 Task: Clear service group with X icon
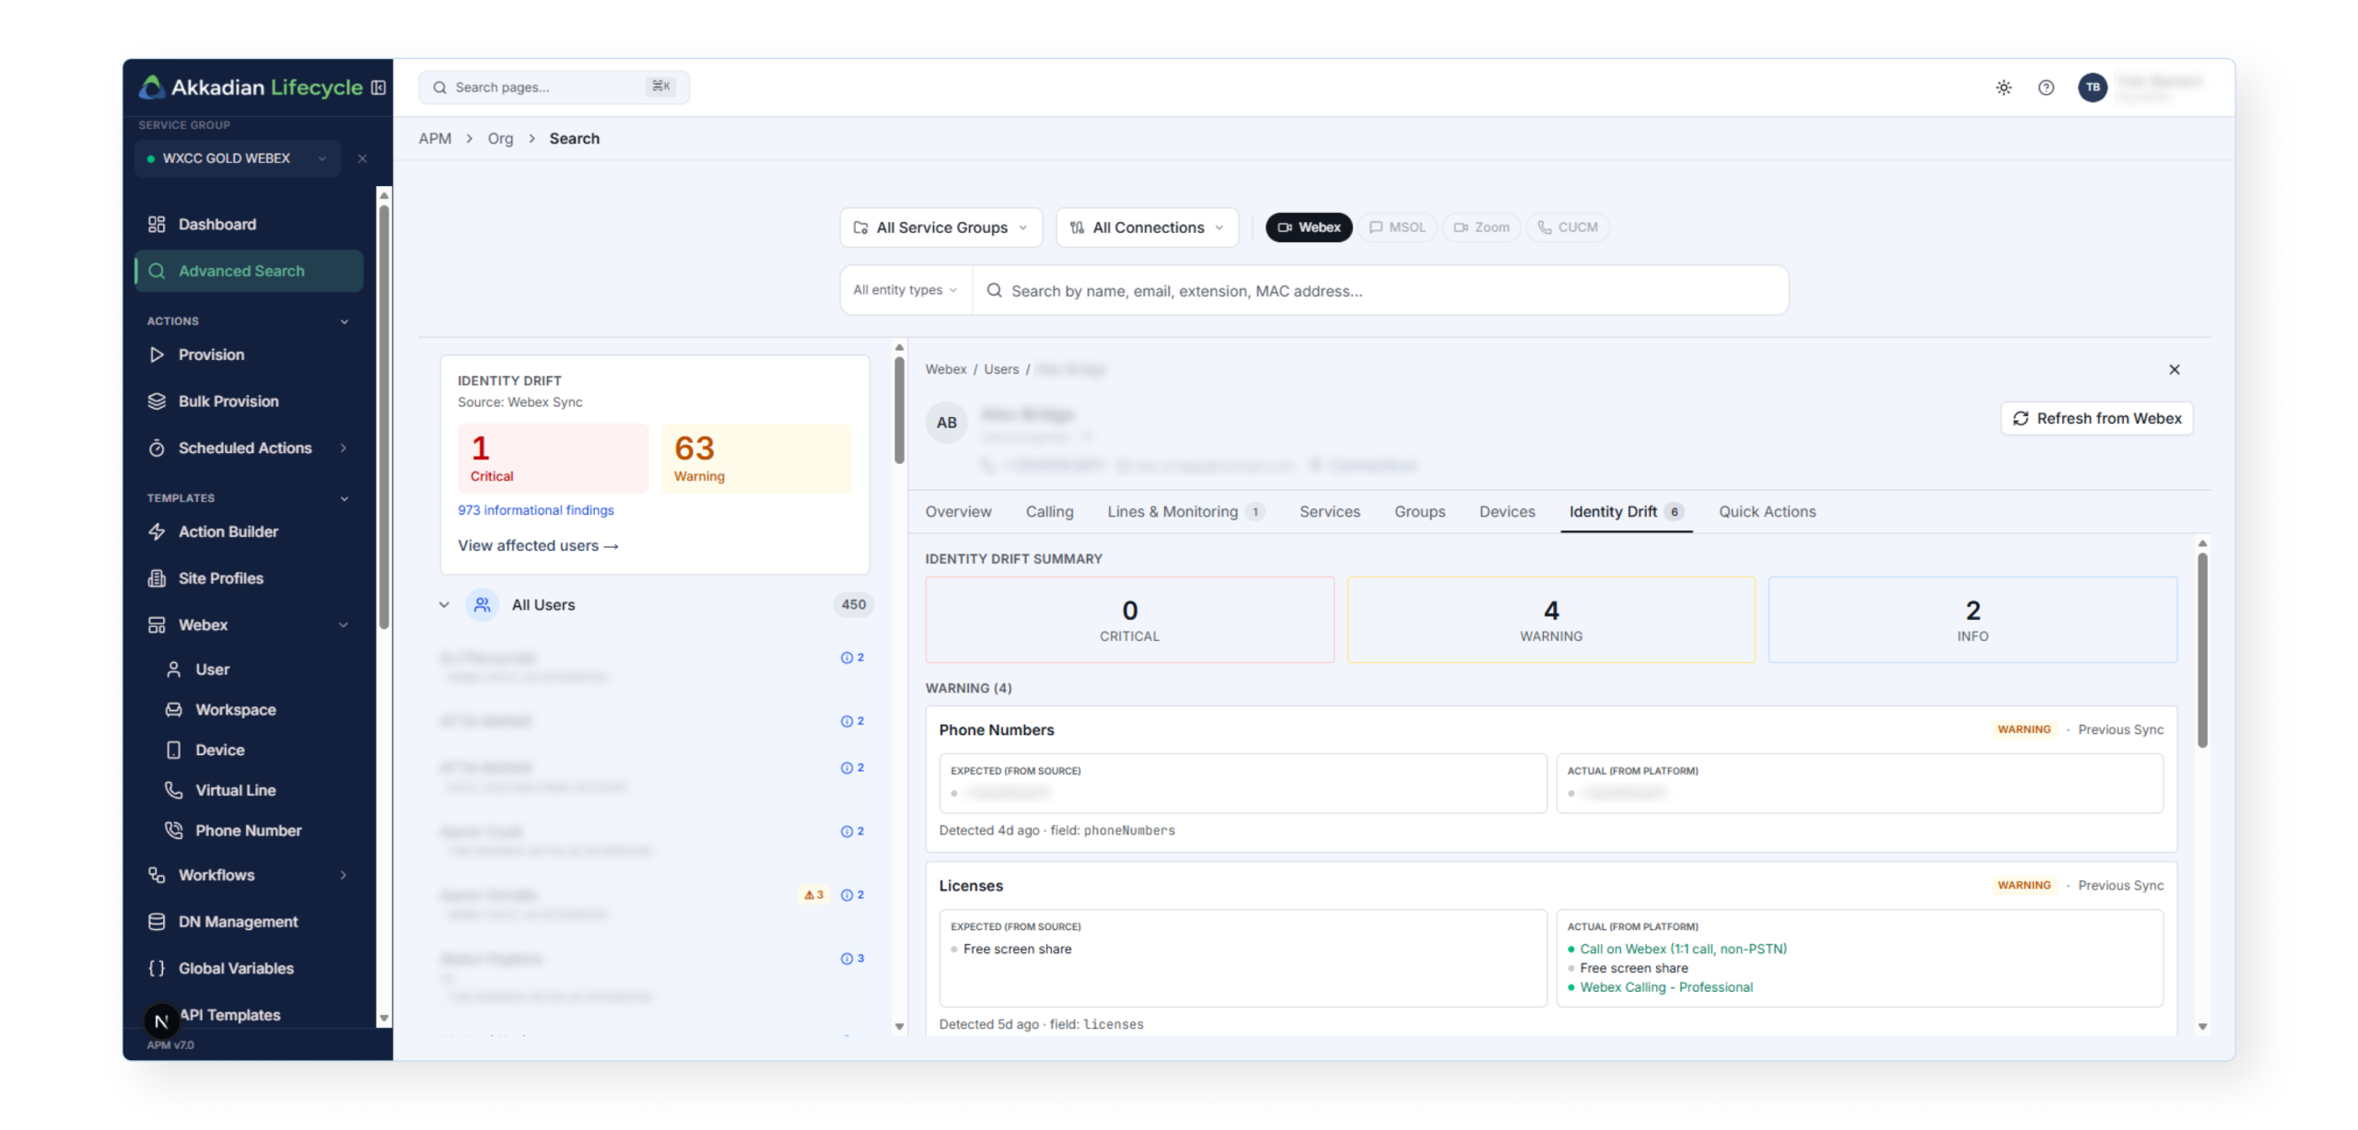[362, 158]
